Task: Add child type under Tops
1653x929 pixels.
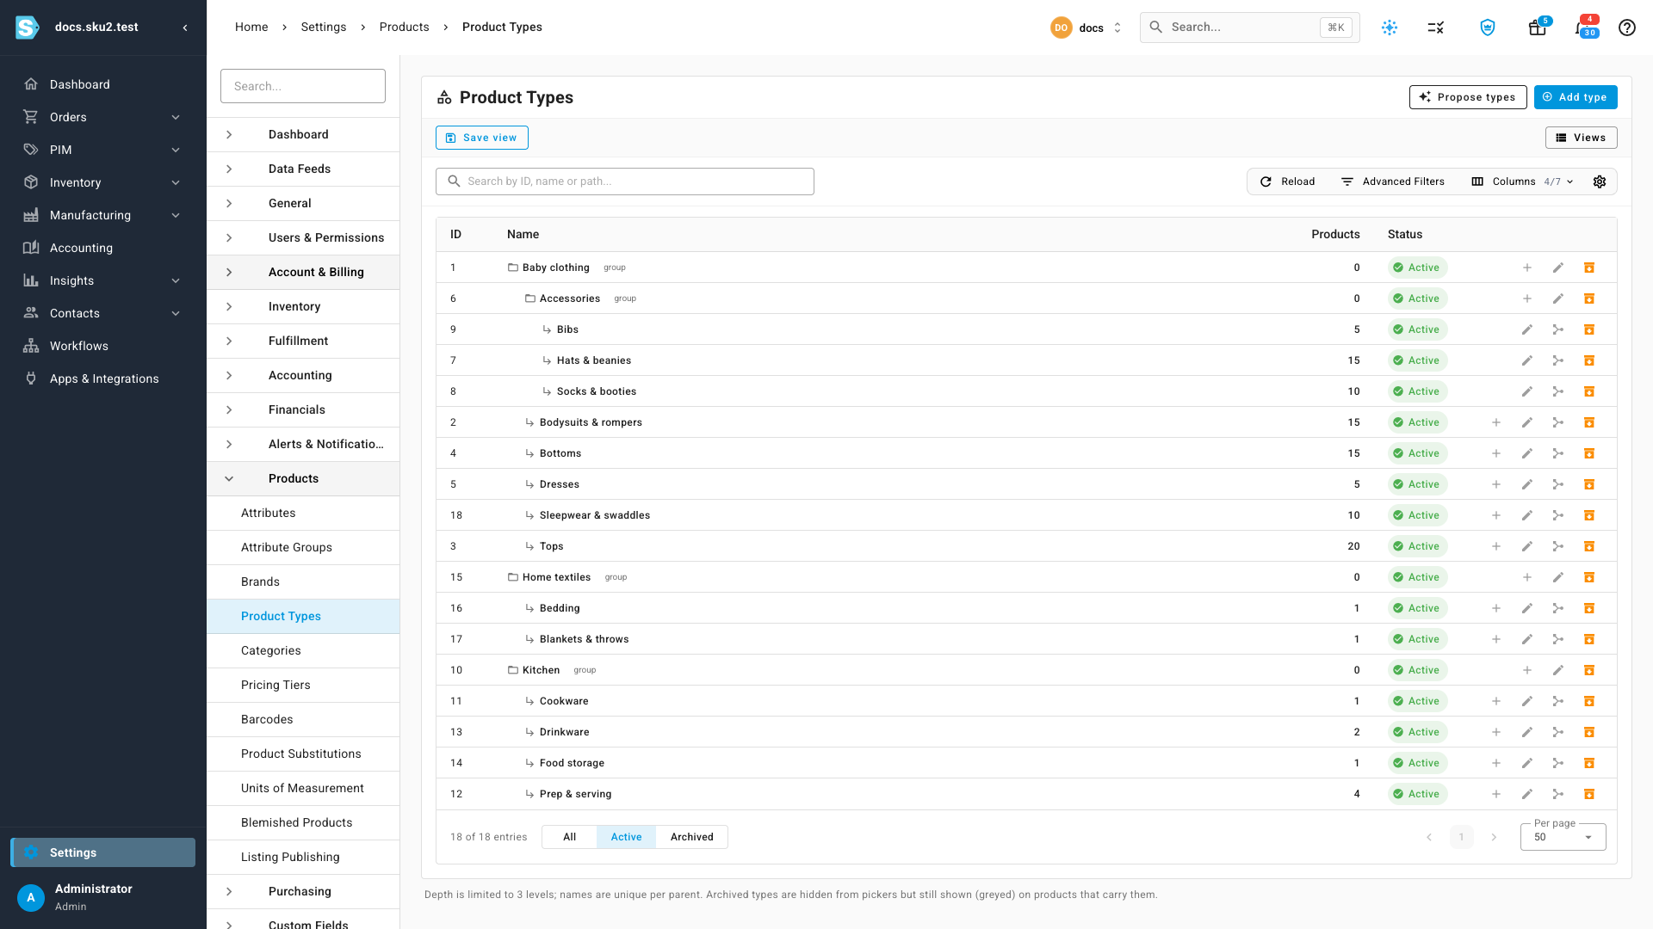Action: pos(1496,546)
